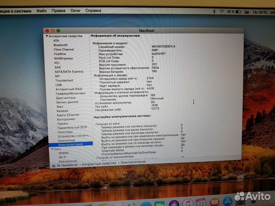Select Звук in the sidebar
This screenshot has width=275, height=206.
coord(60,106)
